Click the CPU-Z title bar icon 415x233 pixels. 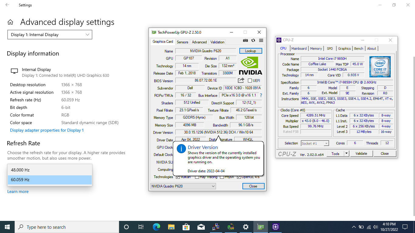pyautogui.click(x=279, y=40)
